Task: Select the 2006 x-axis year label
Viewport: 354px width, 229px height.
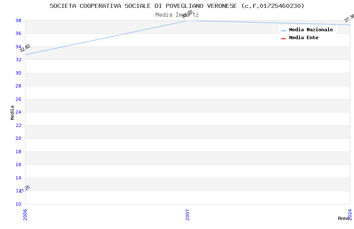Action: tap(25, 214)
